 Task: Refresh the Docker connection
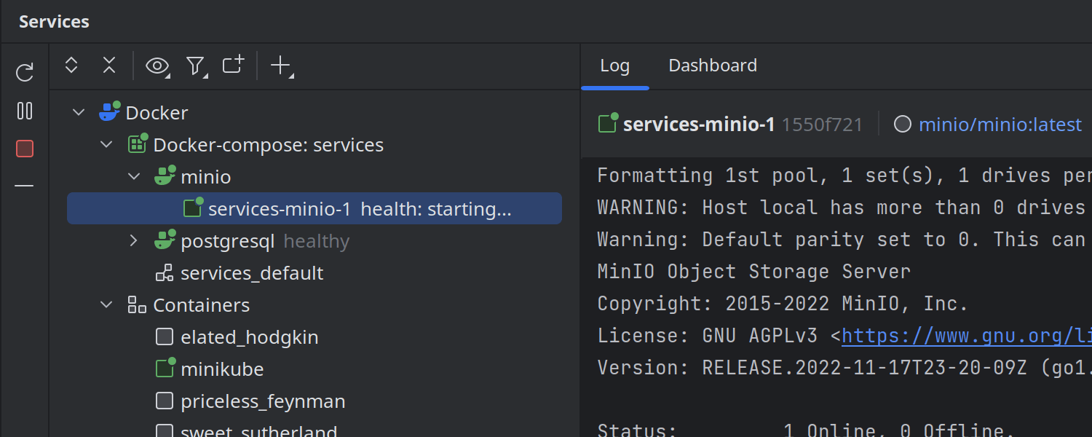24,71
